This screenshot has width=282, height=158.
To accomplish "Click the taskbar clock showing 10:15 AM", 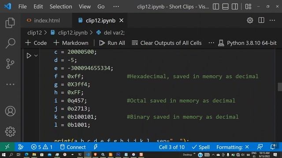I will 264,155.
